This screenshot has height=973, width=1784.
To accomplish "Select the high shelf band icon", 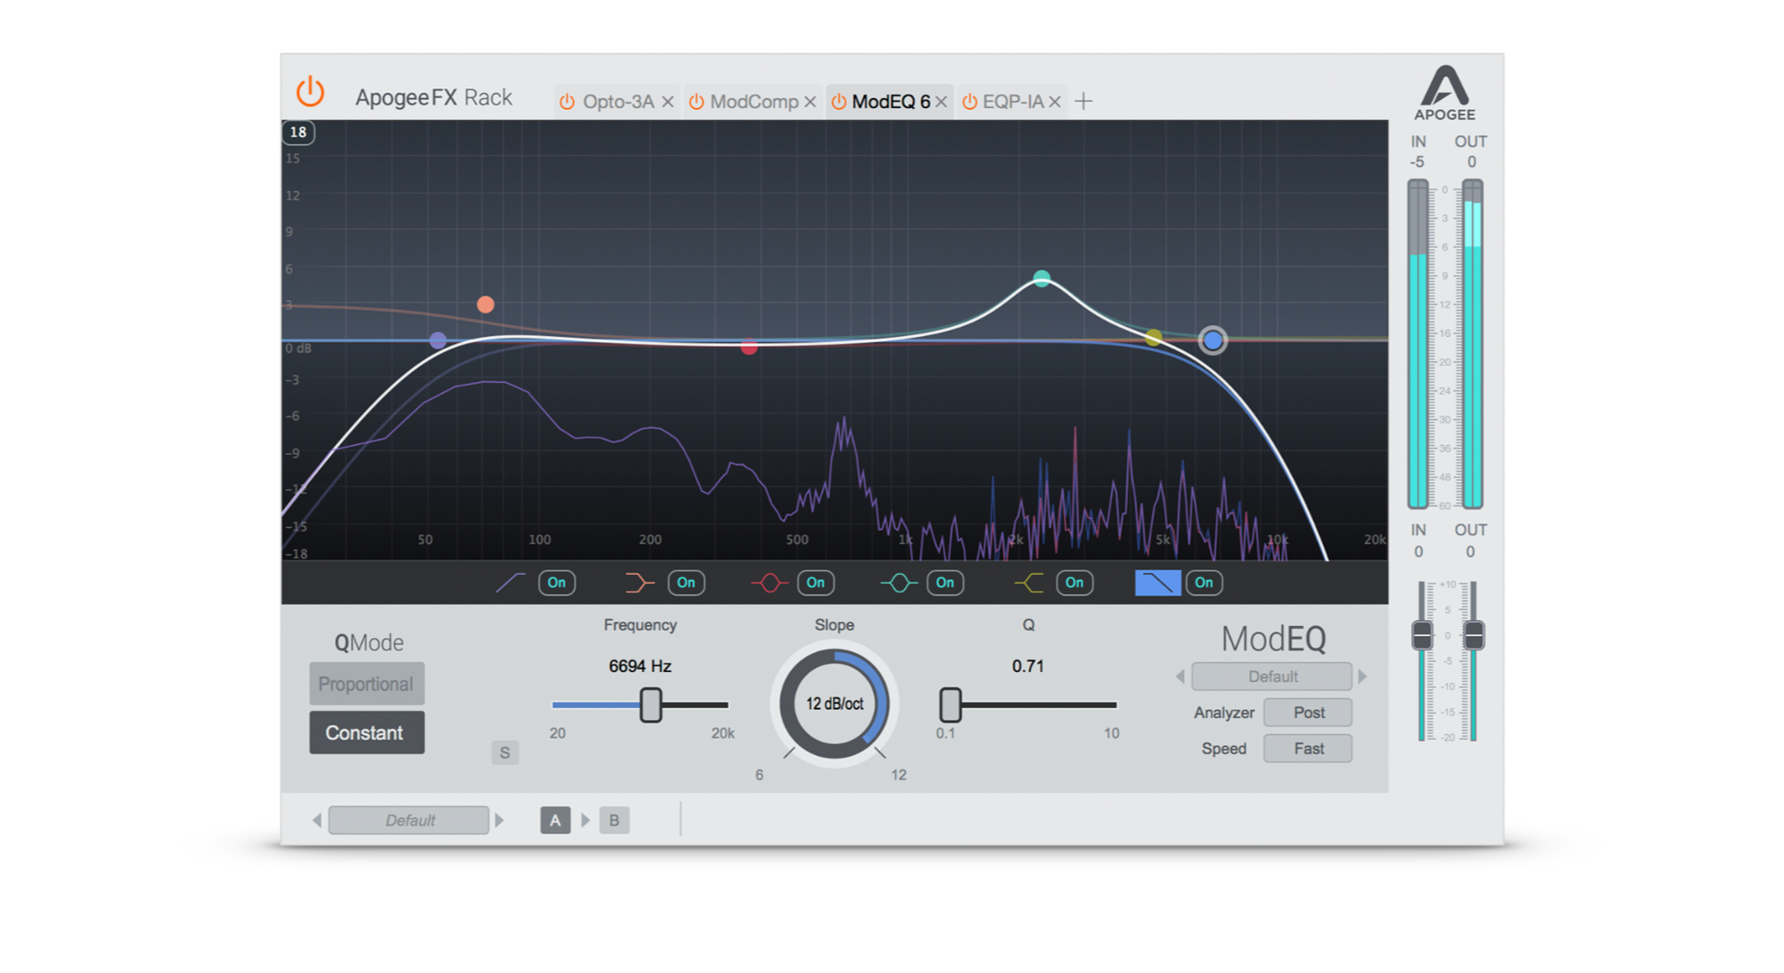I will point(1028,583).
